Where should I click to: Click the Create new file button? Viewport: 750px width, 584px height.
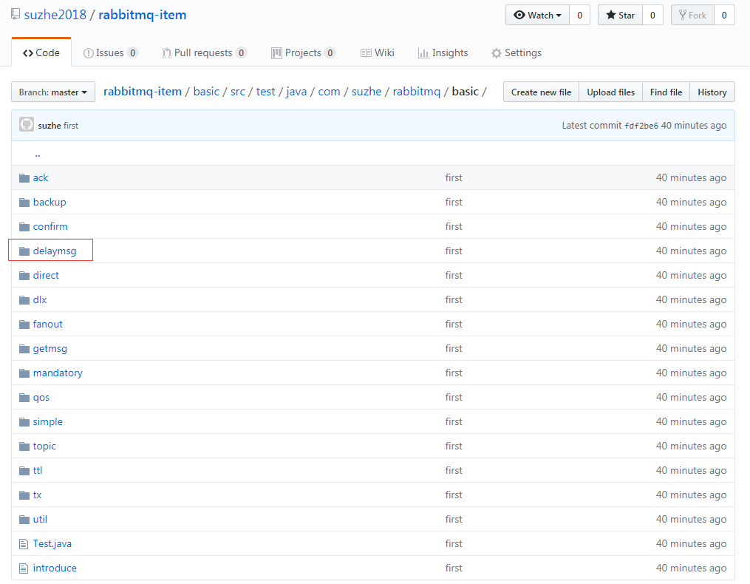(x=540, y=92)
